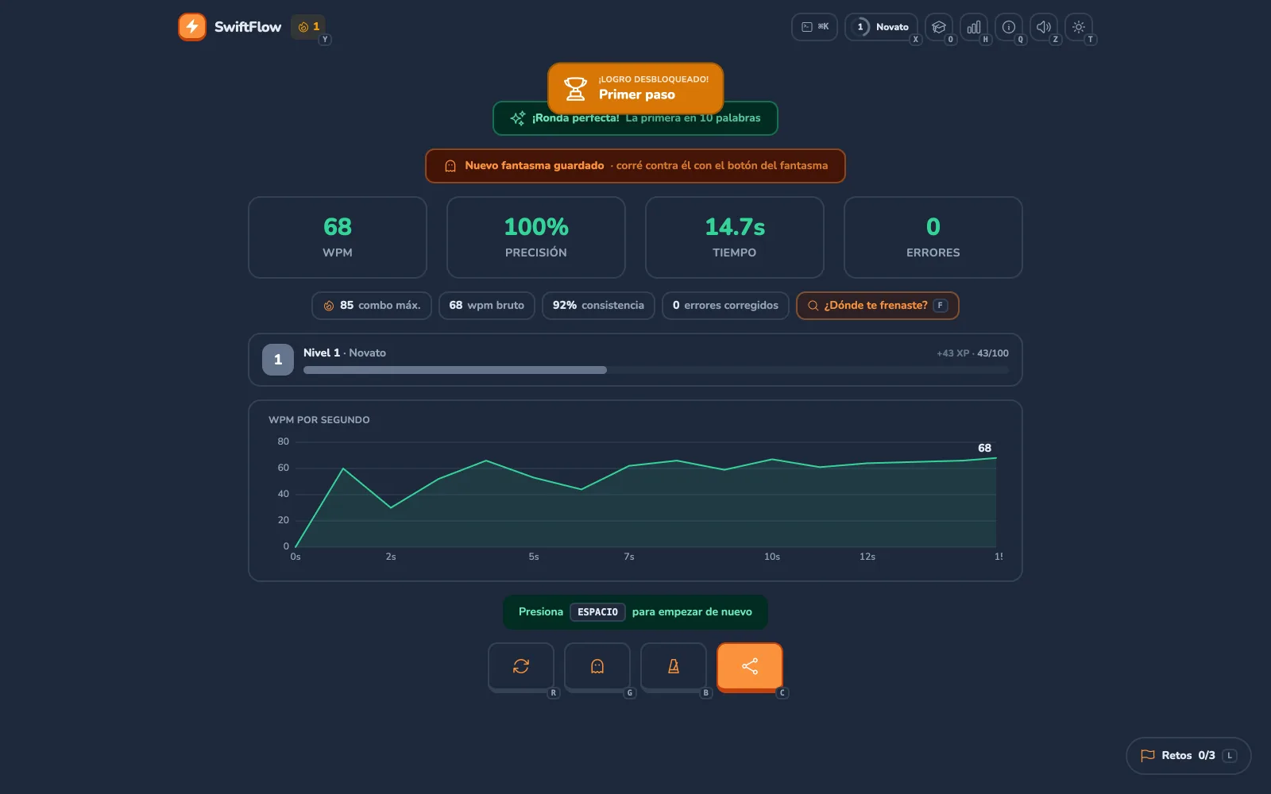Screen dimensions: 1271x794
Task: Open the ¿Dónde te frenaste? analysis button
Action: [x=878, y=306]
